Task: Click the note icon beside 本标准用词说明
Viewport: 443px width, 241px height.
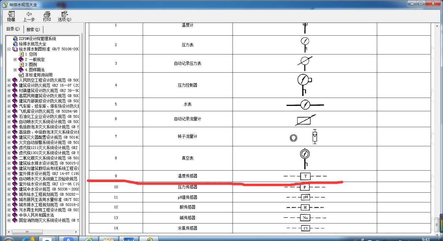Action: [21, 75]
